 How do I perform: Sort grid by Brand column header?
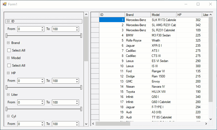[137, 15]
